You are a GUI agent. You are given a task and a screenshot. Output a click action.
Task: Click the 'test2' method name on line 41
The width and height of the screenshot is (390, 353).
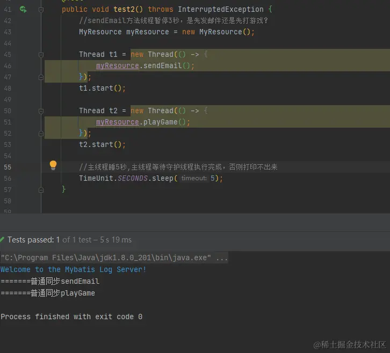pos(124,9)
